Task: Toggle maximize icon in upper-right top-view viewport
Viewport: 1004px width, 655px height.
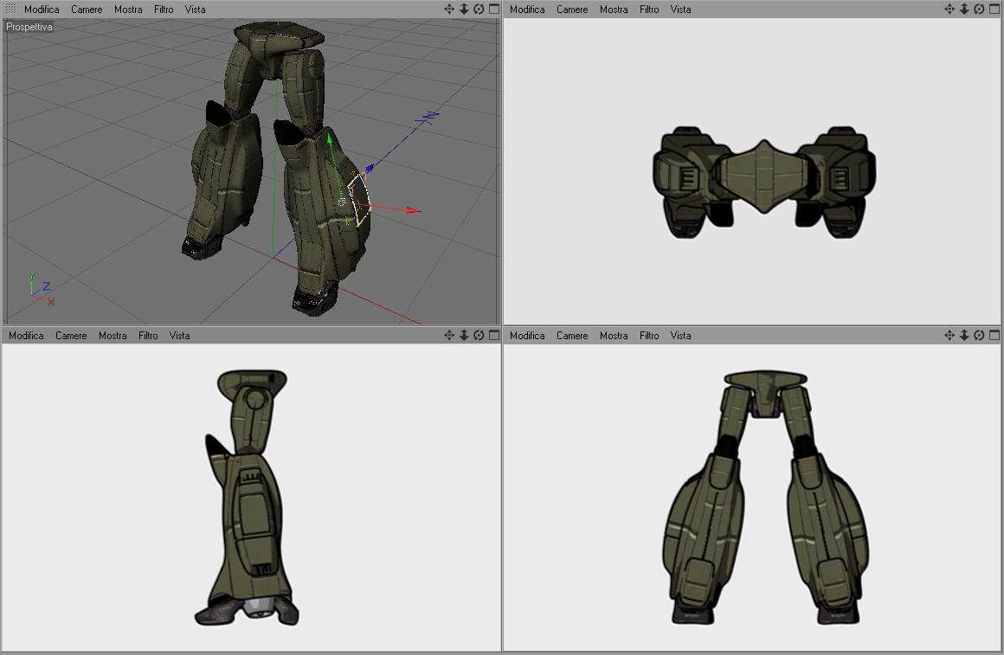Action: 994,9
